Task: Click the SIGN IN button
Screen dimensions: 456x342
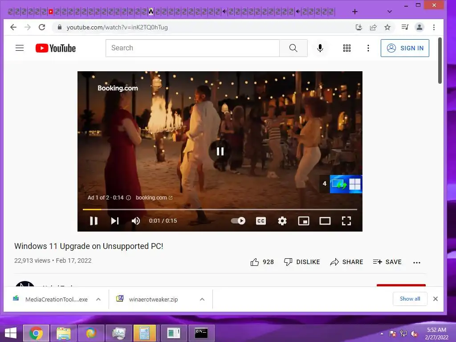Action: pos(405,48)
